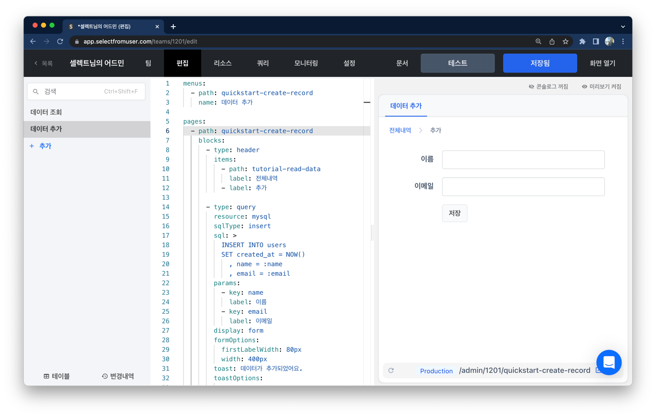Screen dimensions: 656x417
Task: Open the 모니터링 tab
Action: (306, 63)
